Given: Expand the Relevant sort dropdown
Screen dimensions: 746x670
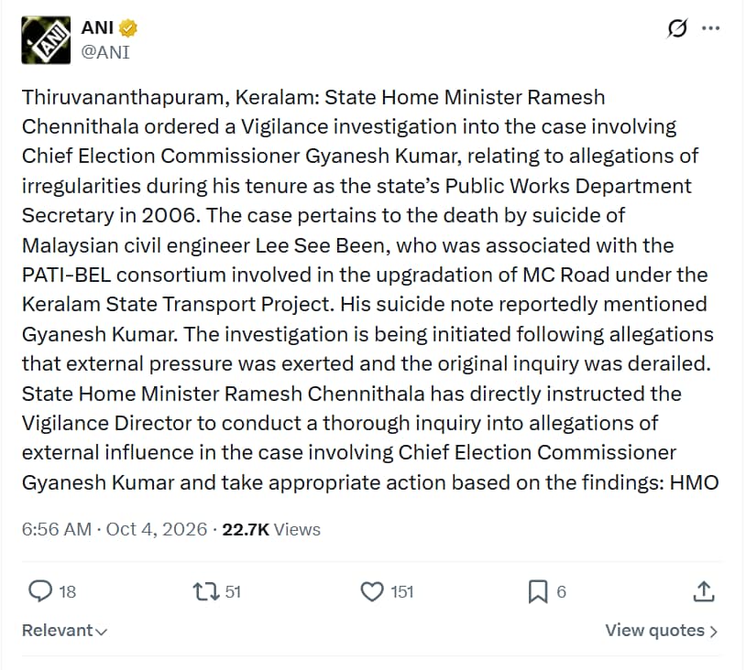Looking at the screenshot, I should 65,631.
